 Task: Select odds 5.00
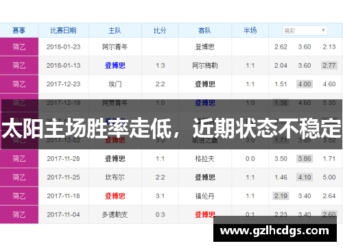pyautogui.click(x=329, y=177)
